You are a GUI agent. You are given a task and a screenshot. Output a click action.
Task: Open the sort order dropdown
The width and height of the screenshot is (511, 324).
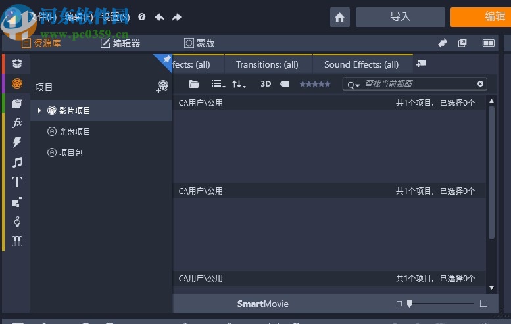pyautogui.click(x=239, y=84)
